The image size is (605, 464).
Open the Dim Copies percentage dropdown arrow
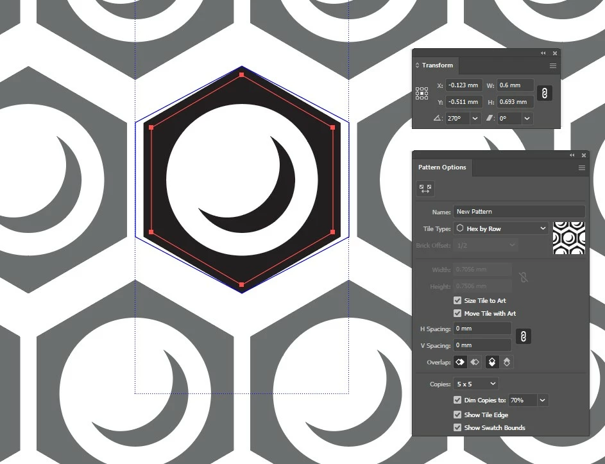543,400
